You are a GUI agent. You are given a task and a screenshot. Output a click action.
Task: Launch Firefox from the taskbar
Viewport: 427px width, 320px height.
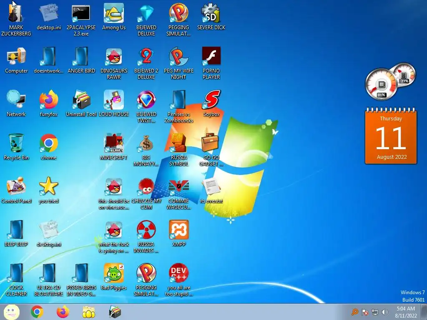point(63,312)
